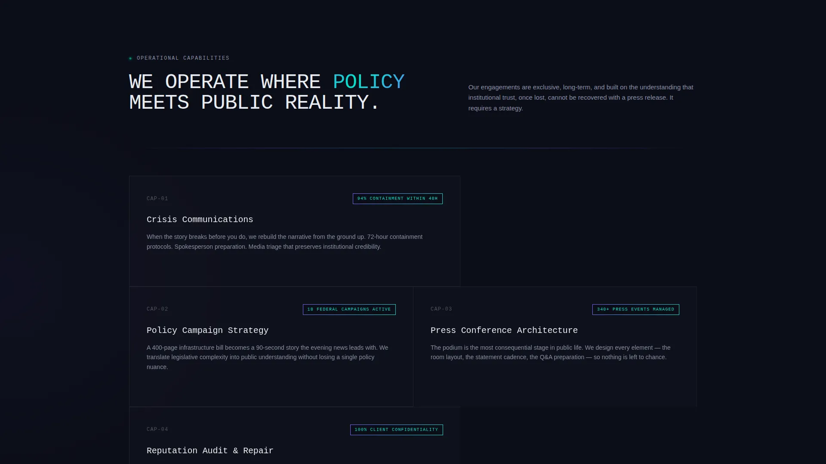Click the 'CAP-04' label

click(157, 429)
